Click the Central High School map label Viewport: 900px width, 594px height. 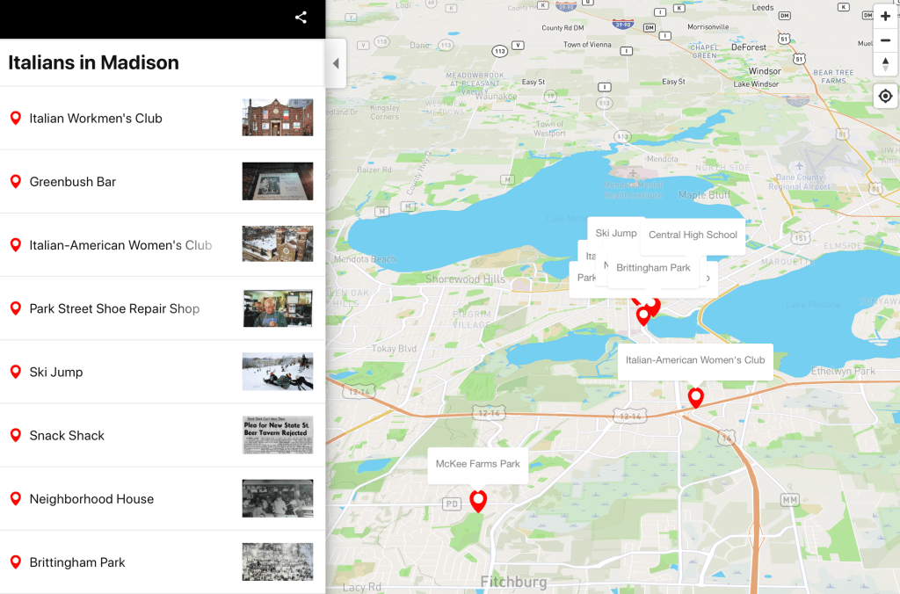tap(693, 235)
